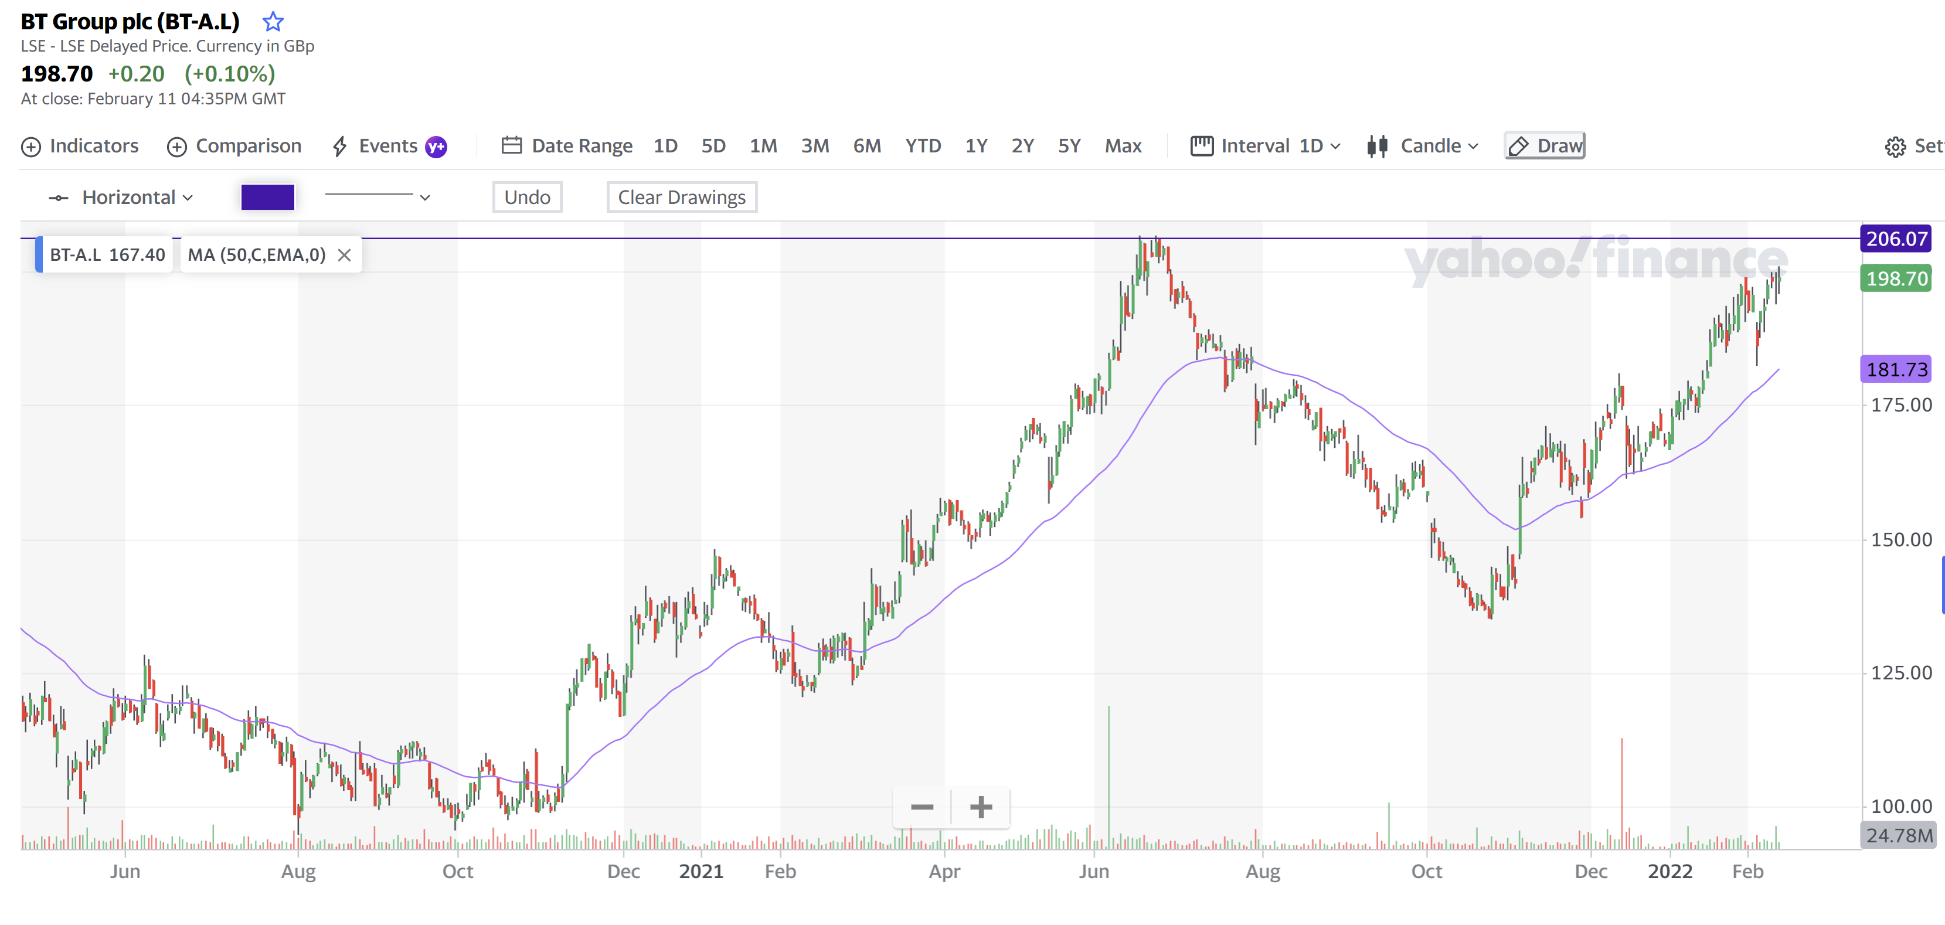
Task: Click the 150.00 price axis label
Action: pyautogui.click(x=1901, y=539)
